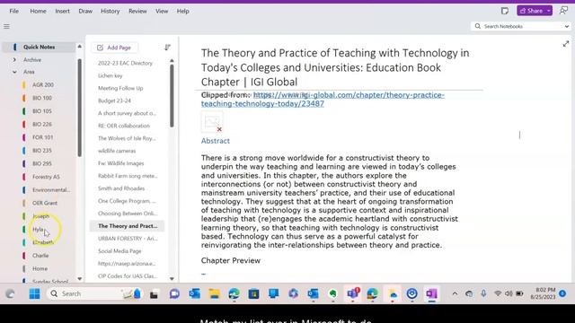The height and width of the screenshot is (323, 575).
Task: Expand the Archive section group
Action: [14, 60]
